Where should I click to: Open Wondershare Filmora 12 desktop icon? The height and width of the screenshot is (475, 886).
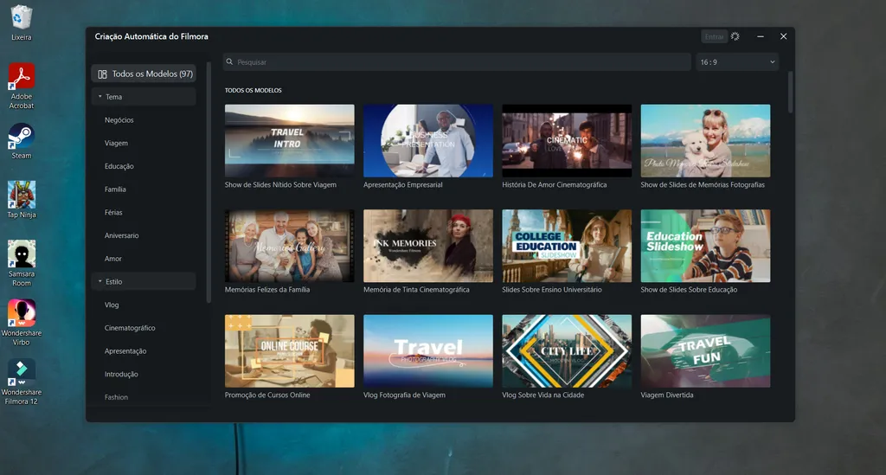point(22,372)
